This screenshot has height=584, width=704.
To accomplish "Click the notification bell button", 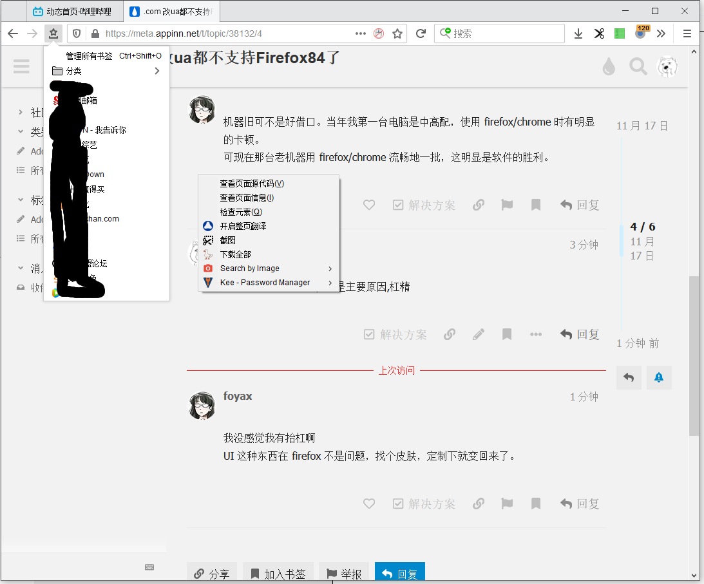I will click(x=658, y=378).
